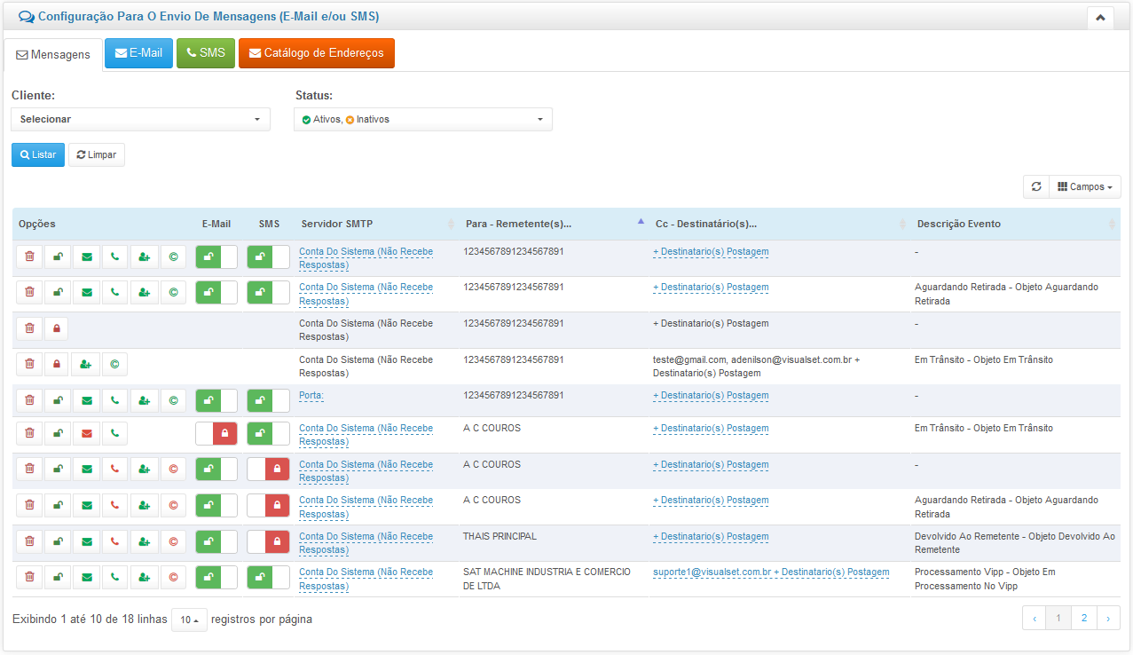Go to page 2 of results
This screenshot has width=1133, height=655.
pos(1083,619)
